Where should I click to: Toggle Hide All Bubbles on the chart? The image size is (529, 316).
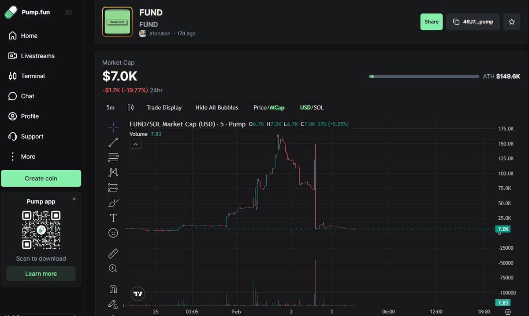click(216, 107)
